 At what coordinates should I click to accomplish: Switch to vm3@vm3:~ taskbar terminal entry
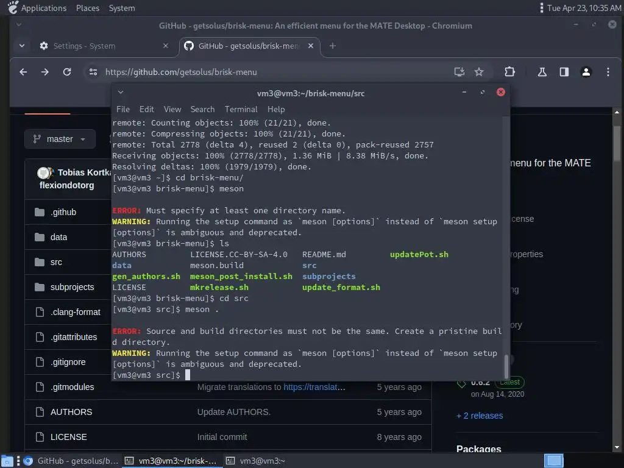(257, 461)
